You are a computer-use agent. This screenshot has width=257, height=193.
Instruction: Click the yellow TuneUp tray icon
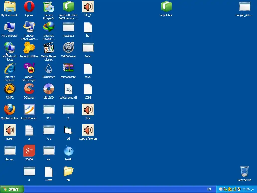230,189
